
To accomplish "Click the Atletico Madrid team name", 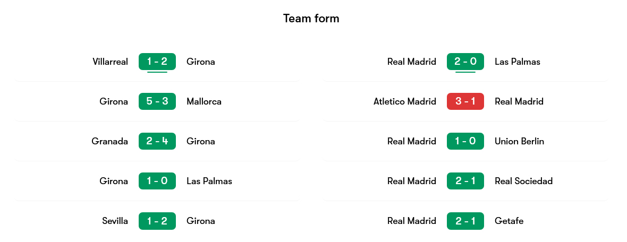I will click(x=405, y=101).
